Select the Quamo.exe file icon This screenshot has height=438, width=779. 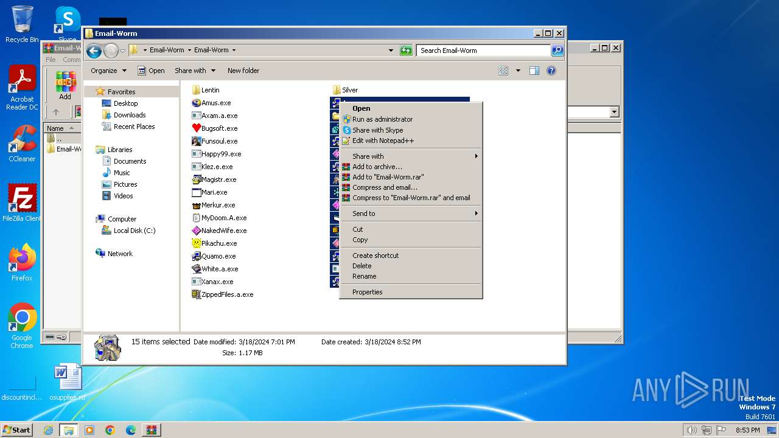coord(196,256)
